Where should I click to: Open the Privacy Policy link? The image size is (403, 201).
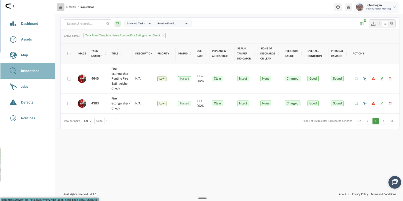[x=360, y=194]
